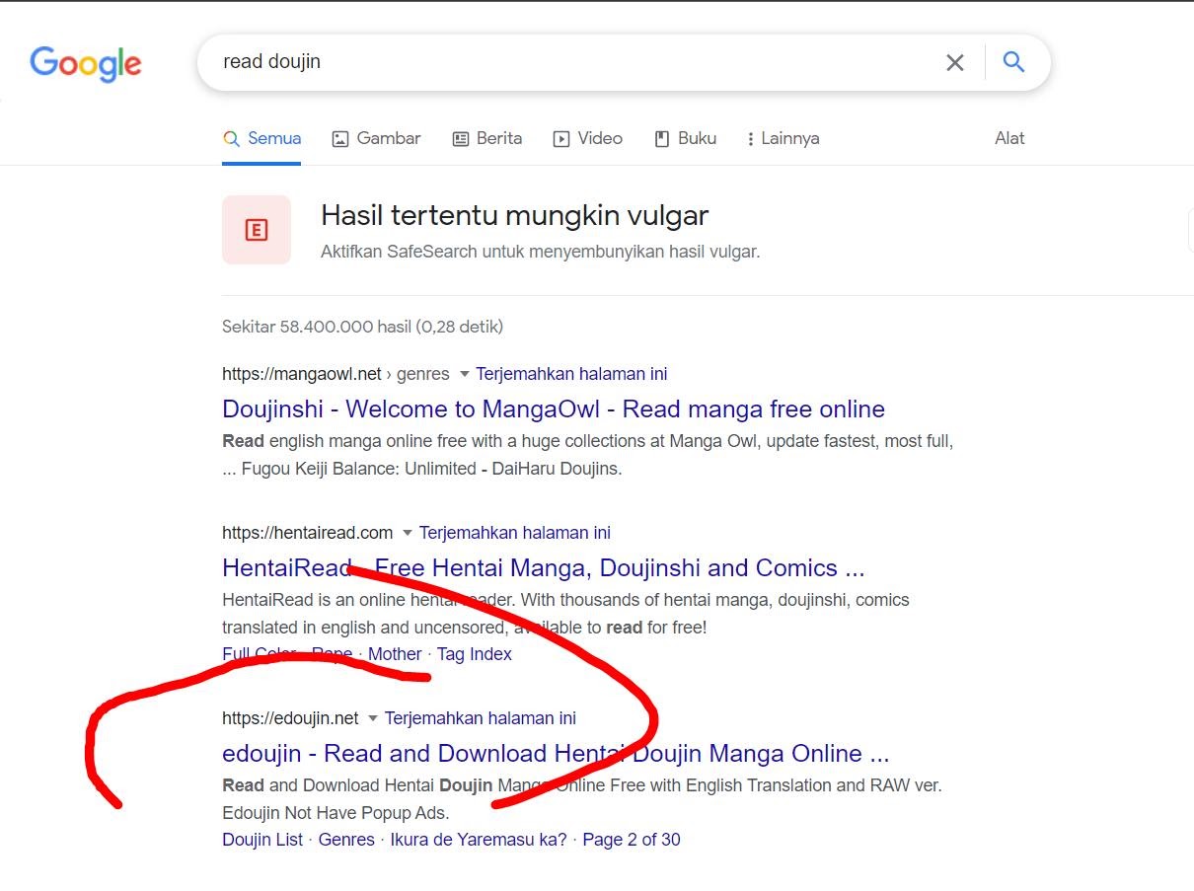The width and height of the screenshot is (1194, 891).
Task: Click the https://mangaowl.net URL text
Action: 302,374
